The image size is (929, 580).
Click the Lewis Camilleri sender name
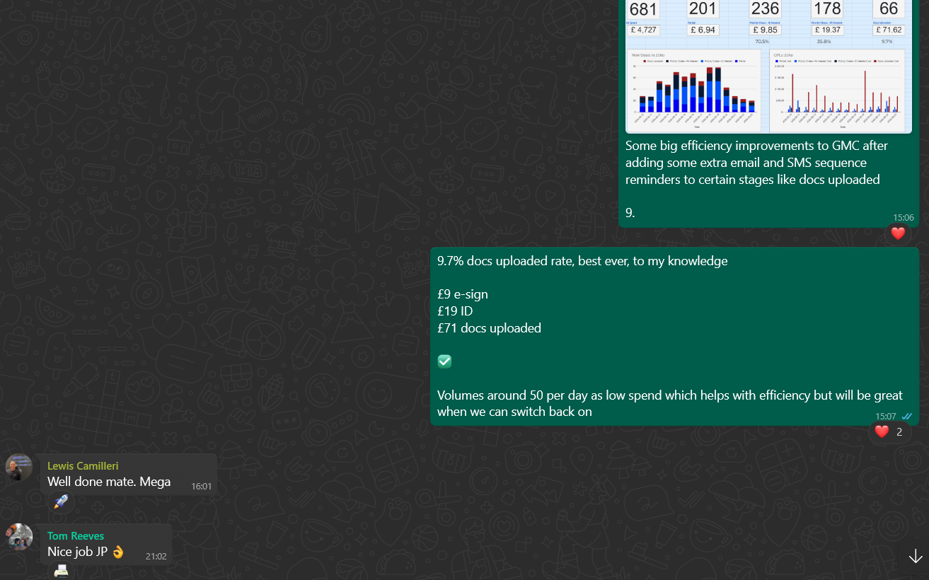pos(83,465)
